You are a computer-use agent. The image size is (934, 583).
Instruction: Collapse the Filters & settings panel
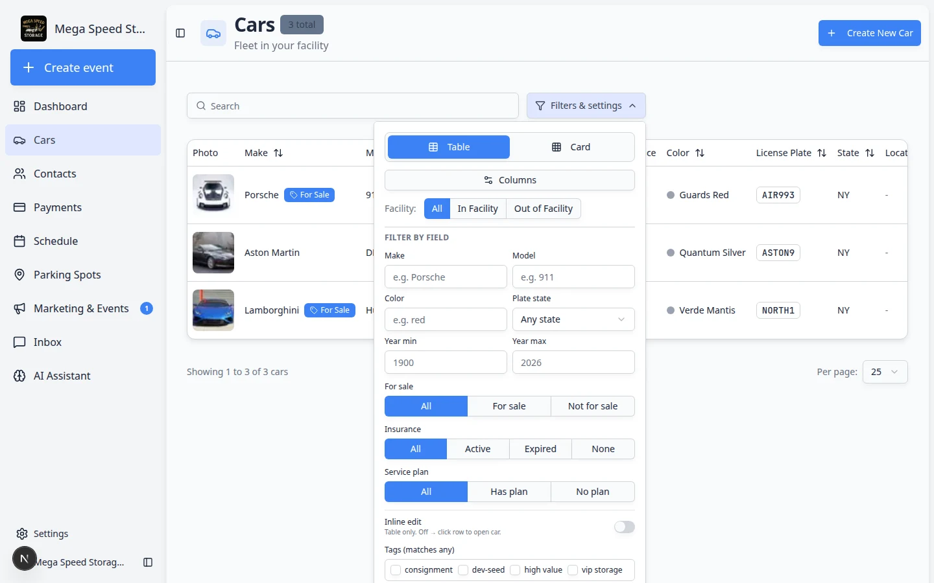tap(586, 106)
